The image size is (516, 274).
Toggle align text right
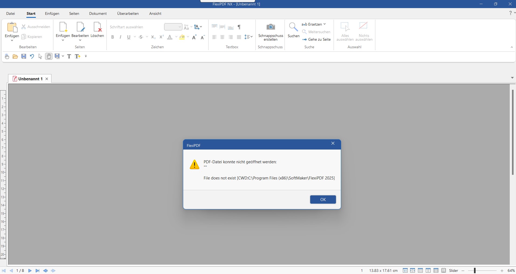231,37
